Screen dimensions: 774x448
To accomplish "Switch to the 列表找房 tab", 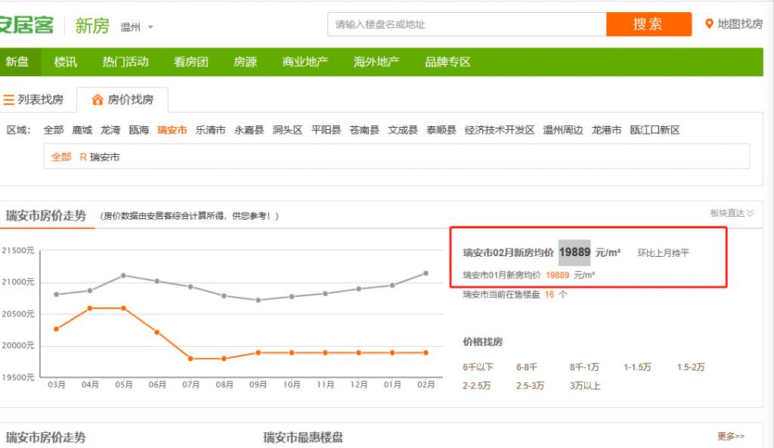I will click(x=36, y=99).
